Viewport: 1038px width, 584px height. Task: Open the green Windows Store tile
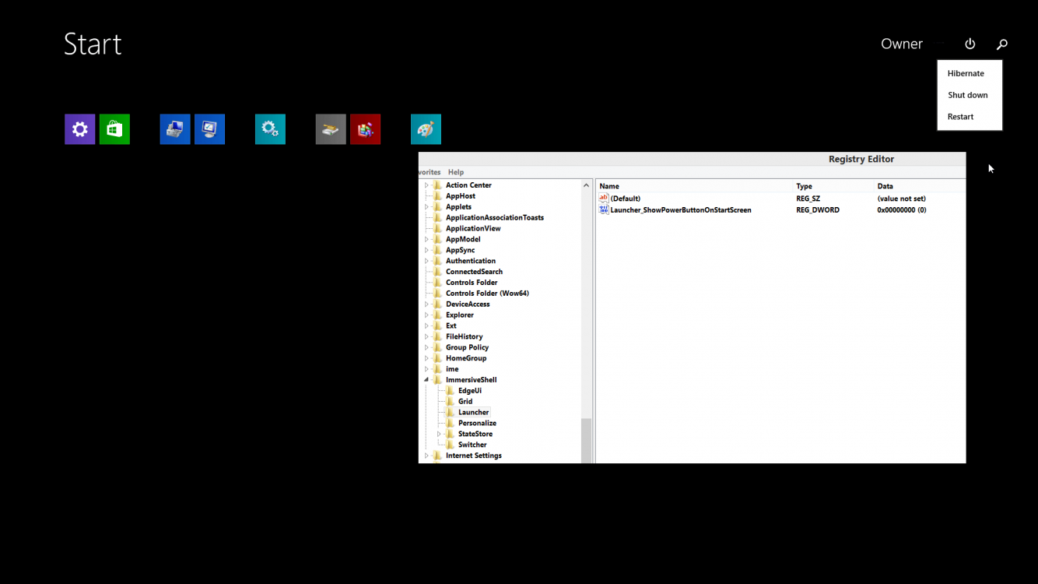click(x=114, y=129)
